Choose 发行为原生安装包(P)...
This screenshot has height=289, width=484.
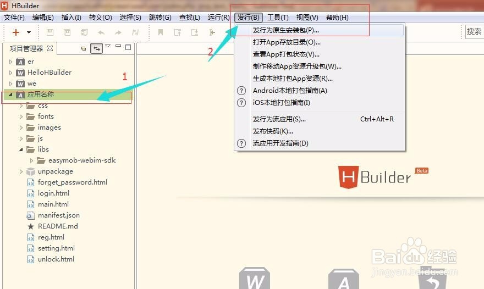click(320, 30)
